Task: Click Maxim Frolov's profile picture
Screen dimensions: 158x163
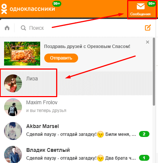Action: [13, 107]
